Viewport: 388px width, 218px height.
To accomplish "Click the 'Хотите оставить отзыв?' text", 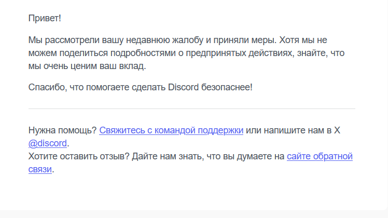I will coord(79,156).
